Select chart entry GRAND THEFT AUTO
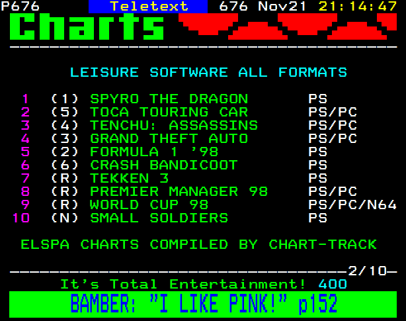 click(169, 138)
